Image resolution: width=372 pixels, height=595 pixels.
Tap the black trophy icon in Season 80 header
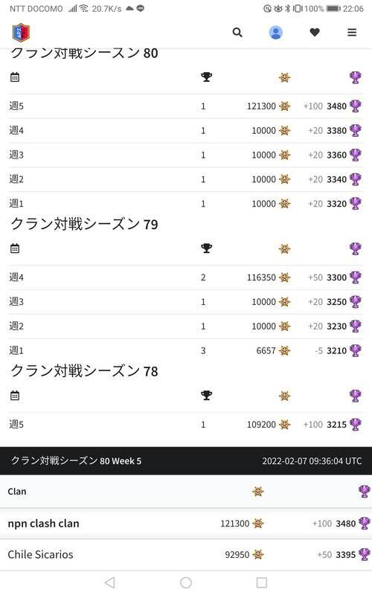point(207,77)
